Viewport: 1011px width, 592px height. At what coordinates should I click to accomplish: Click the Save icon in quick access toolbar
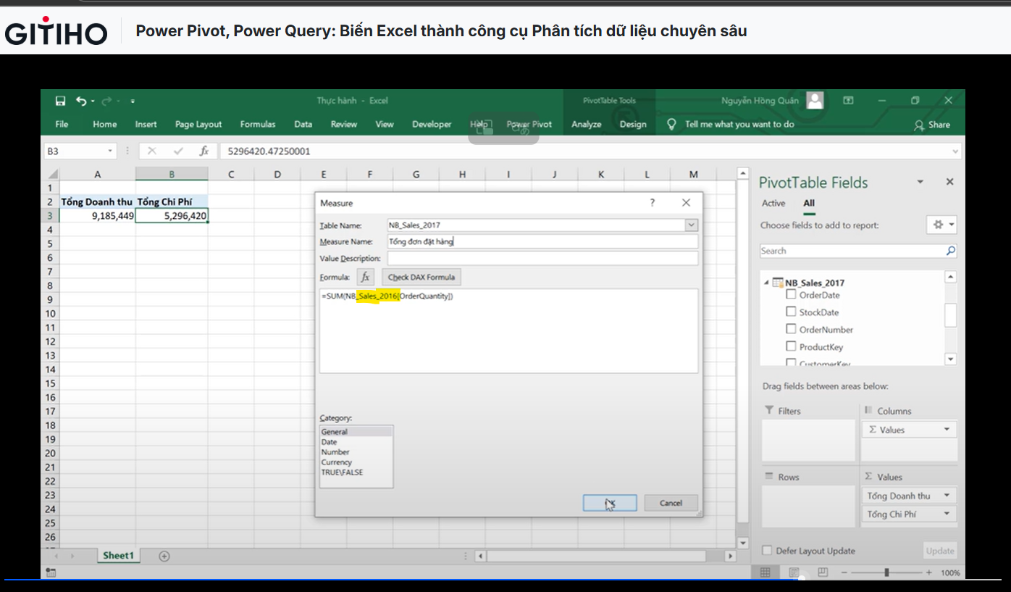pos(61,101)
